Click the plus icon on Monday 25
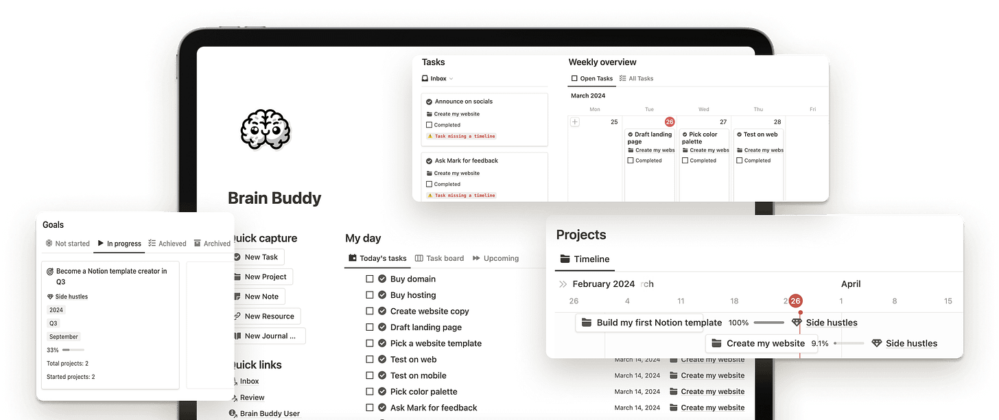Image resolution: width=999 pixels, height=420 pixels. [x=575, y=122]
